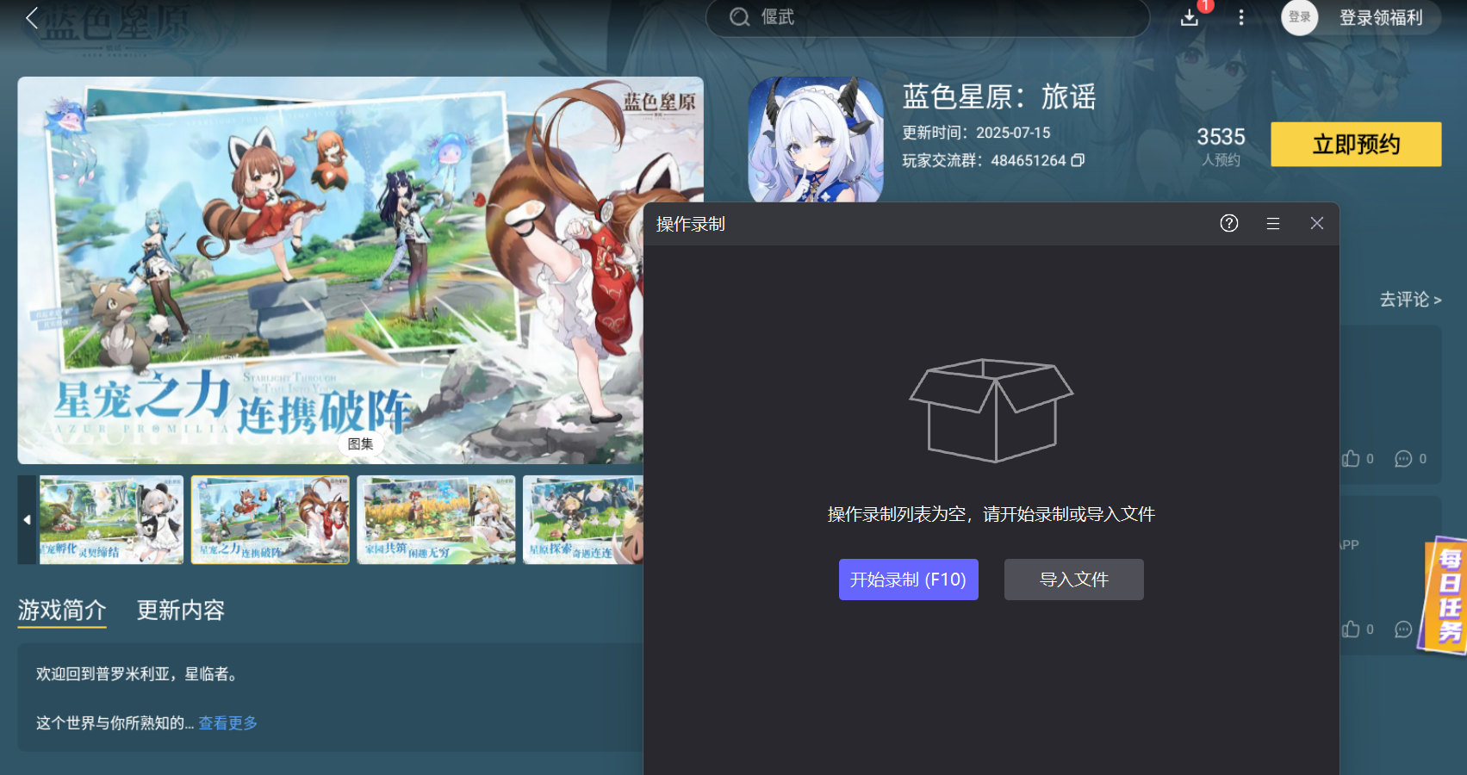Close the 操作录制 panel
1467x775 pixels.
1317,224
